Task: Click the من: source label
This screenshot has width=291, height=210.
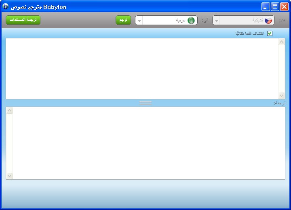Action: click(282, 20)
